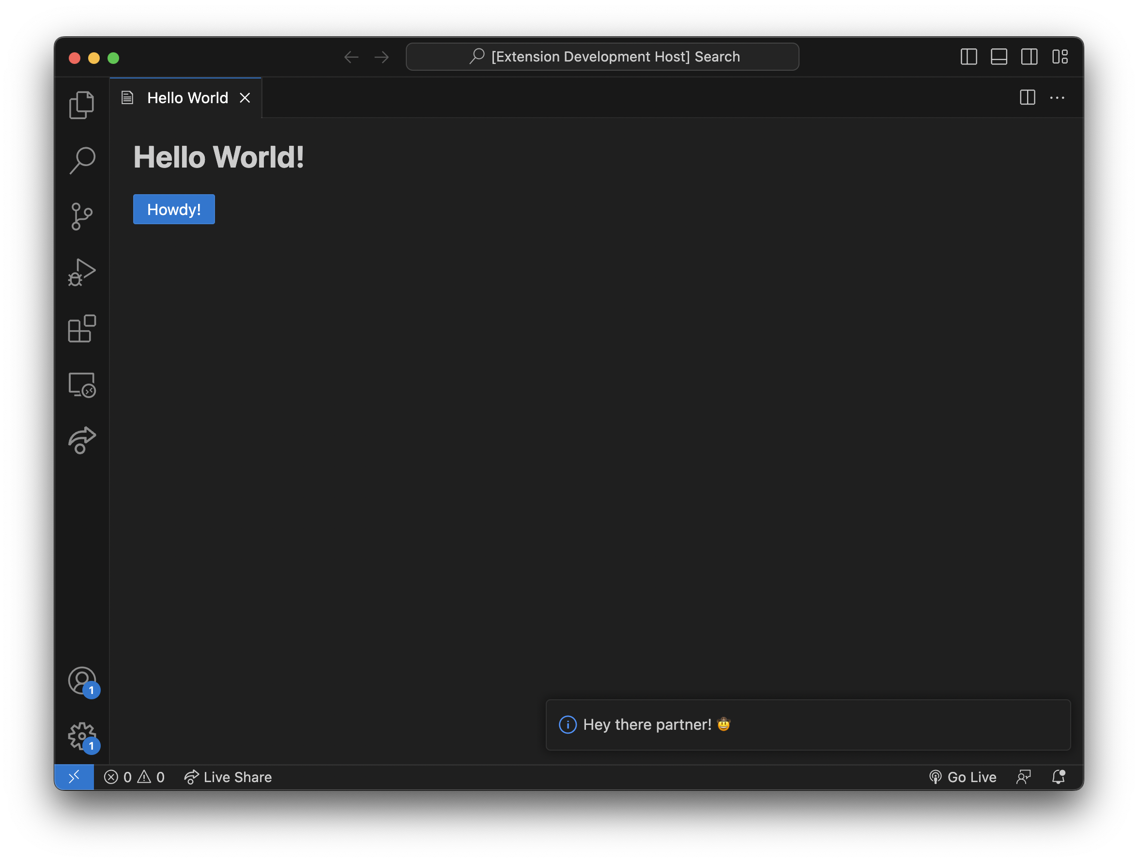The image size is (1138, 862).
Task: Open the Extensions view
Action: [x=82, y=328]
